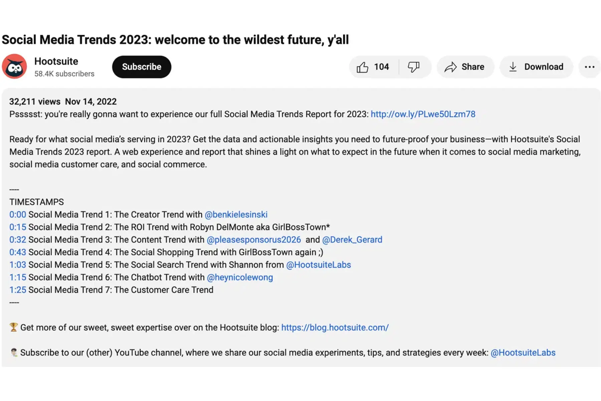Open the @pleasesponsorus2026 mention
Viewport: 601px width, 401px height.
[254, 240]
